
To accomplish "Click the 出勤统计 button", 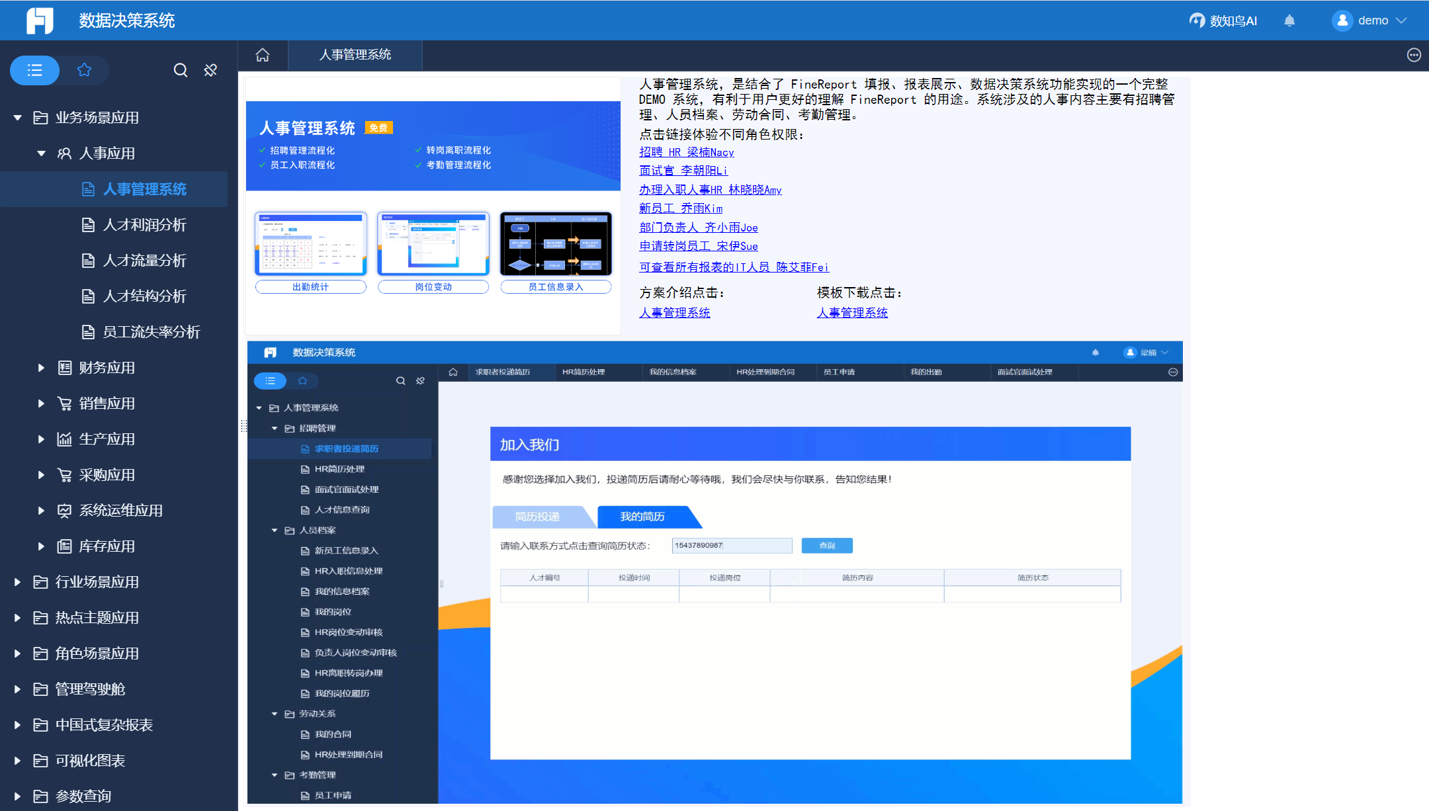I will 310,286.
